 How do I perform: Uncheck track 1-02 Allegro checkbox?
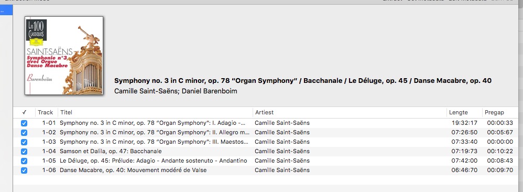click(x=24, y=133)
